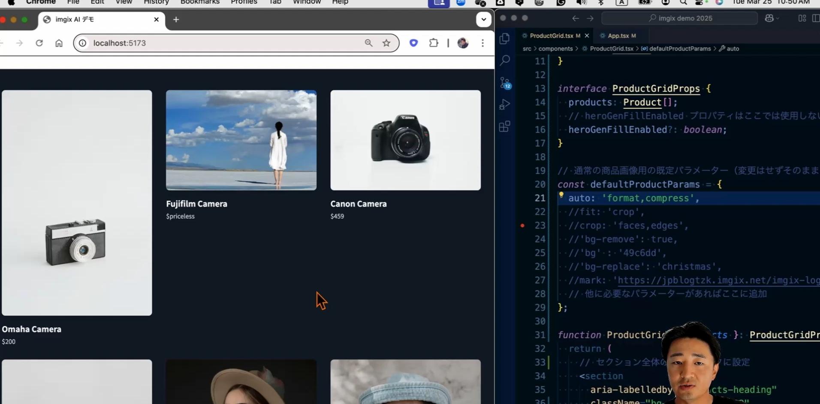Click the src breadcrumb segment

click(527, 48)
